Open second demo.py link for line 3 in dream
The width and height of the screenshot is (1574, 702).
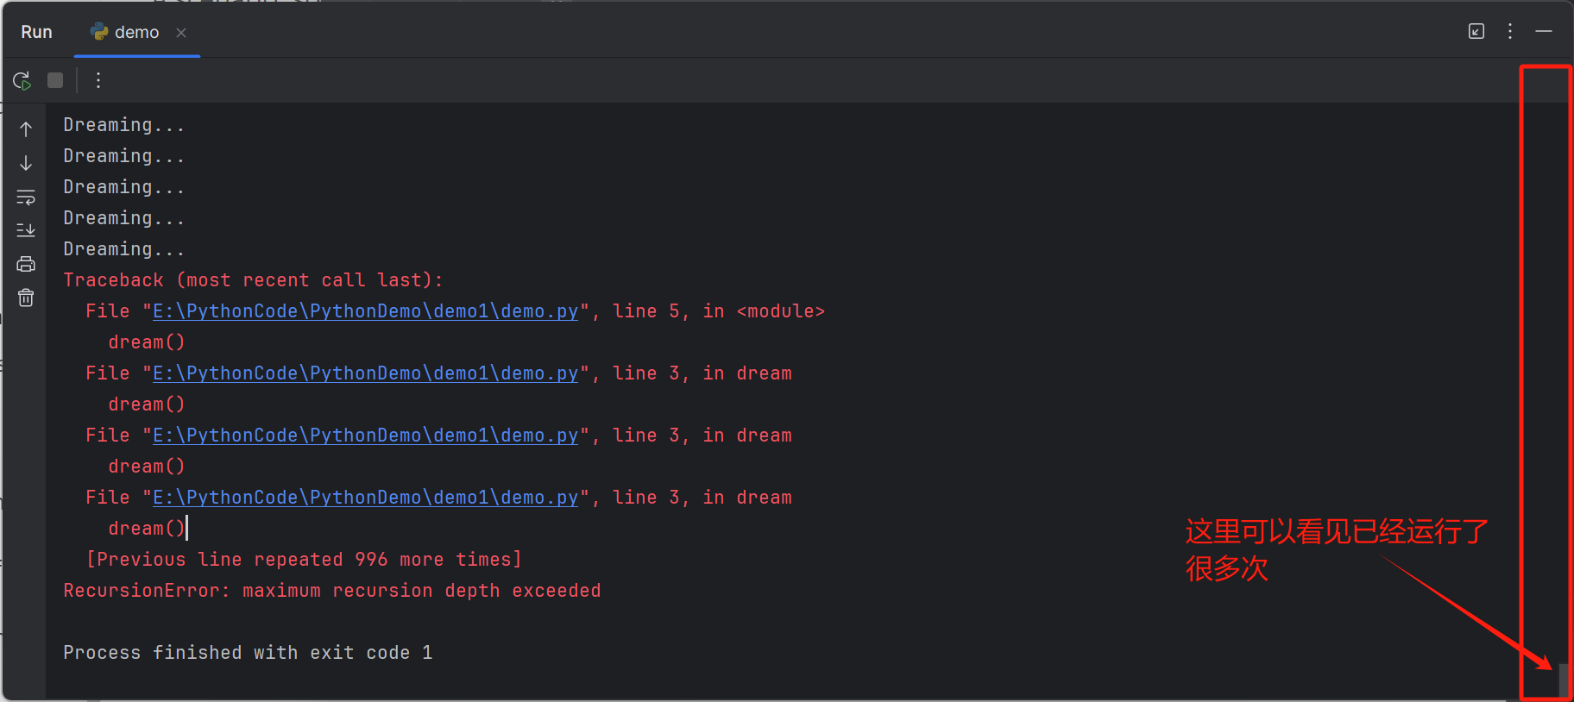365,436
